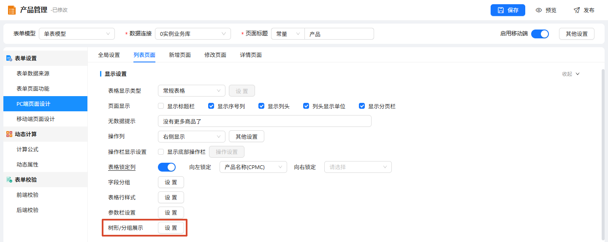Click the 表单校验 section icon
The height and width of the screenshot is (242, 608).
click(x=9, y=180)
